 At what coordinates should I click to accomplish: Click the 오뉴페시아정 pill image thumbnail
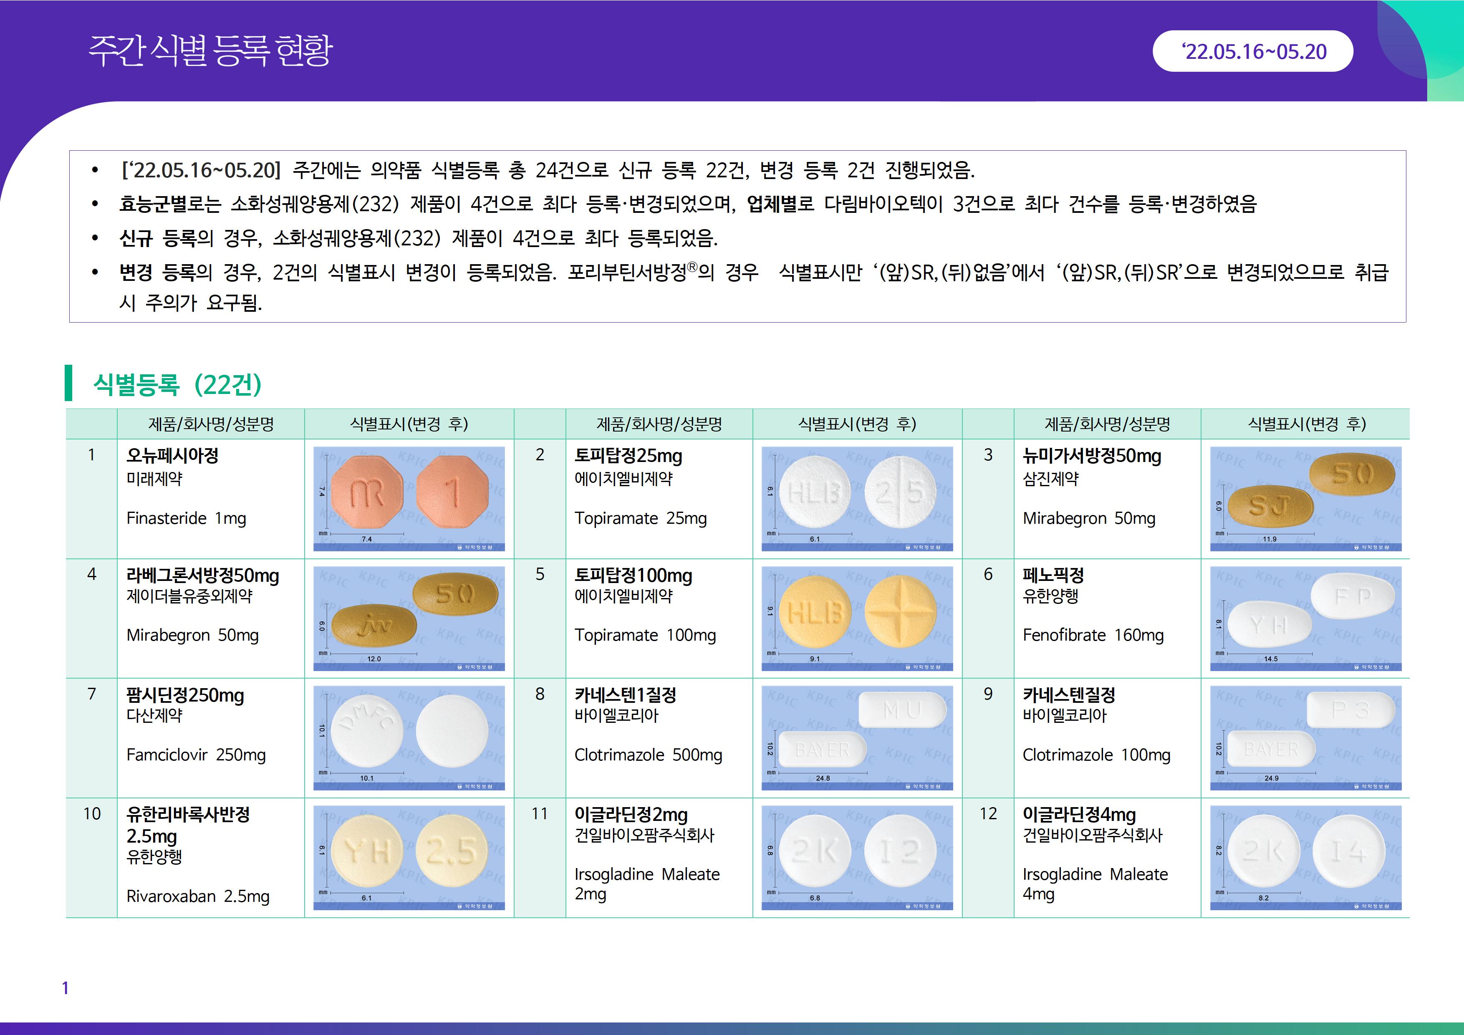(x=409, y=498)
